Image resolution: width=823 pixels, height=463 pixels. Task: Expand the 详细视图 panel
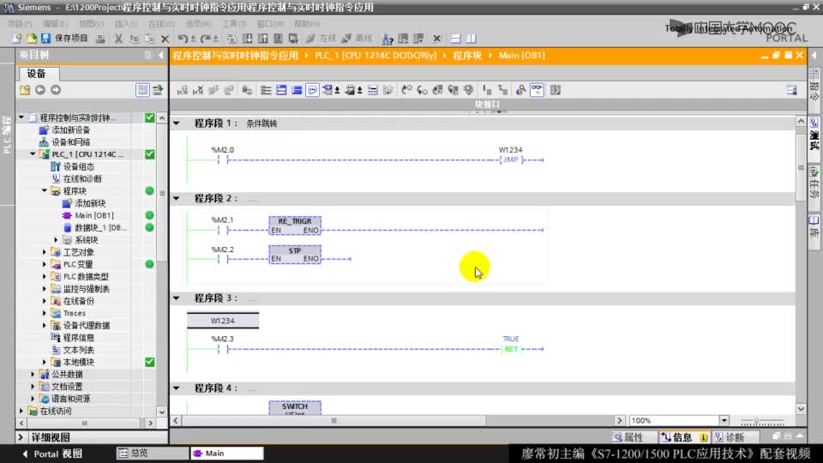(x=21, y=437)
